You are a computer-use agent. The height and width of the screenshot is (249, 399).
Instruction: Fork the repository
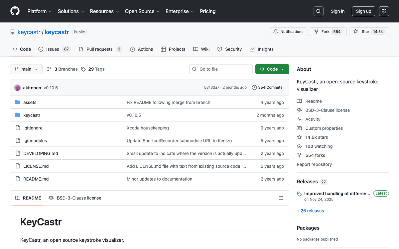click(x=328, y=32)
